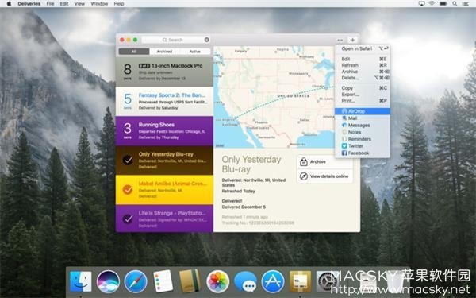Click the Archive box icon in detail pane

pos(304,162)
